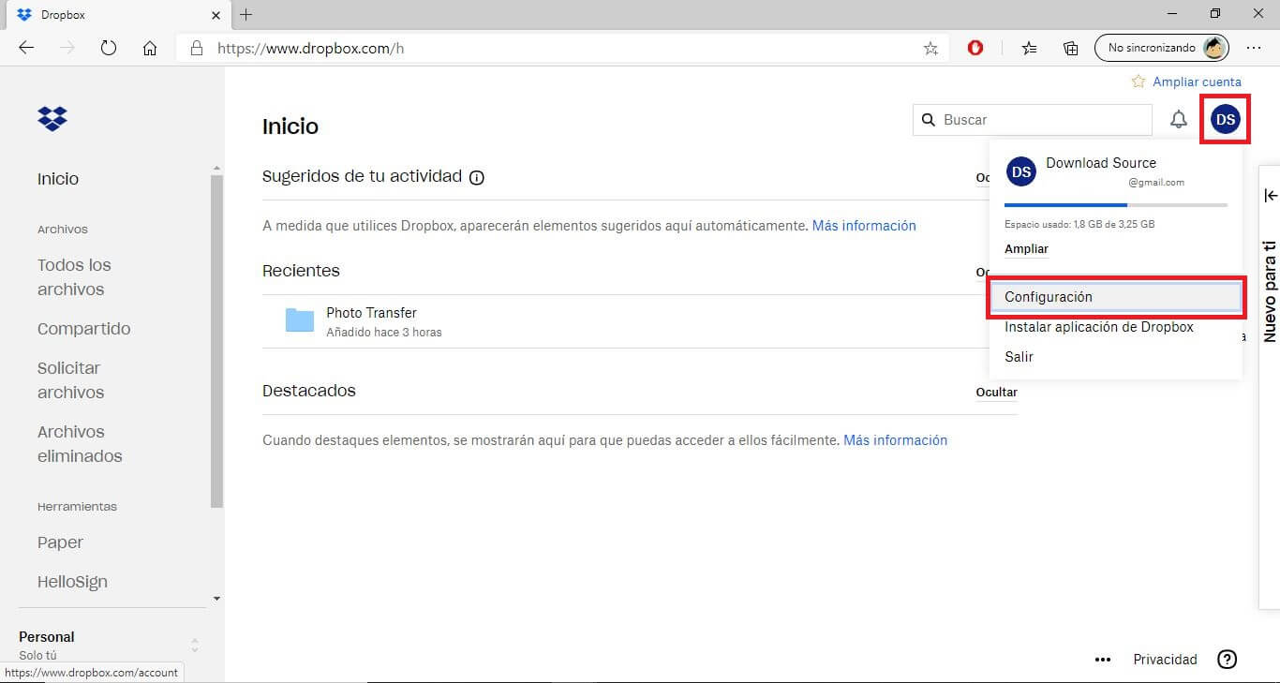This screenshot has height=683, width=1280.
Task: Open Paper tool in sidebar
Action: (60, 542)
